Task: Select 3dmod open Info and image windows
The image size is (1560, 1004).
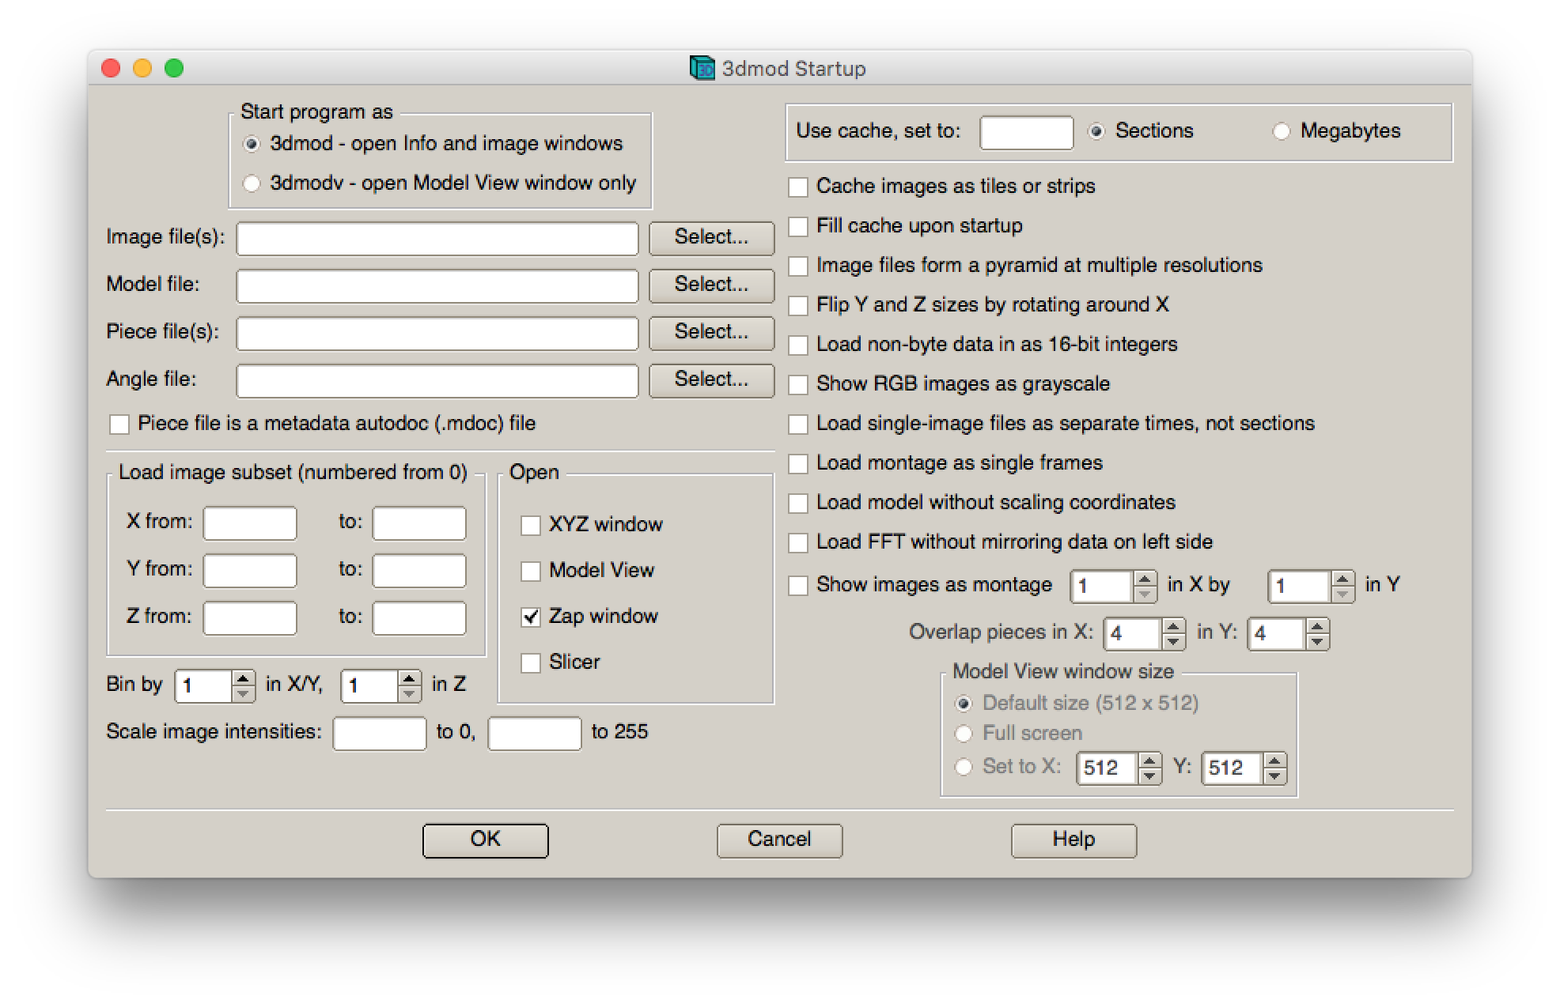Action: click(x=251, y=144)
